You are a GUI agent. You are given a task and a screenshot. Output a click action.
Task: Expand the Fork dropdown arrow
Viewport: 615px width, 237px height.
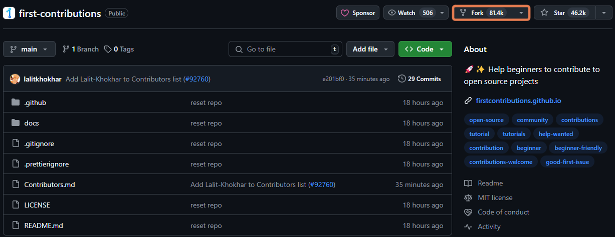(522, 13)
